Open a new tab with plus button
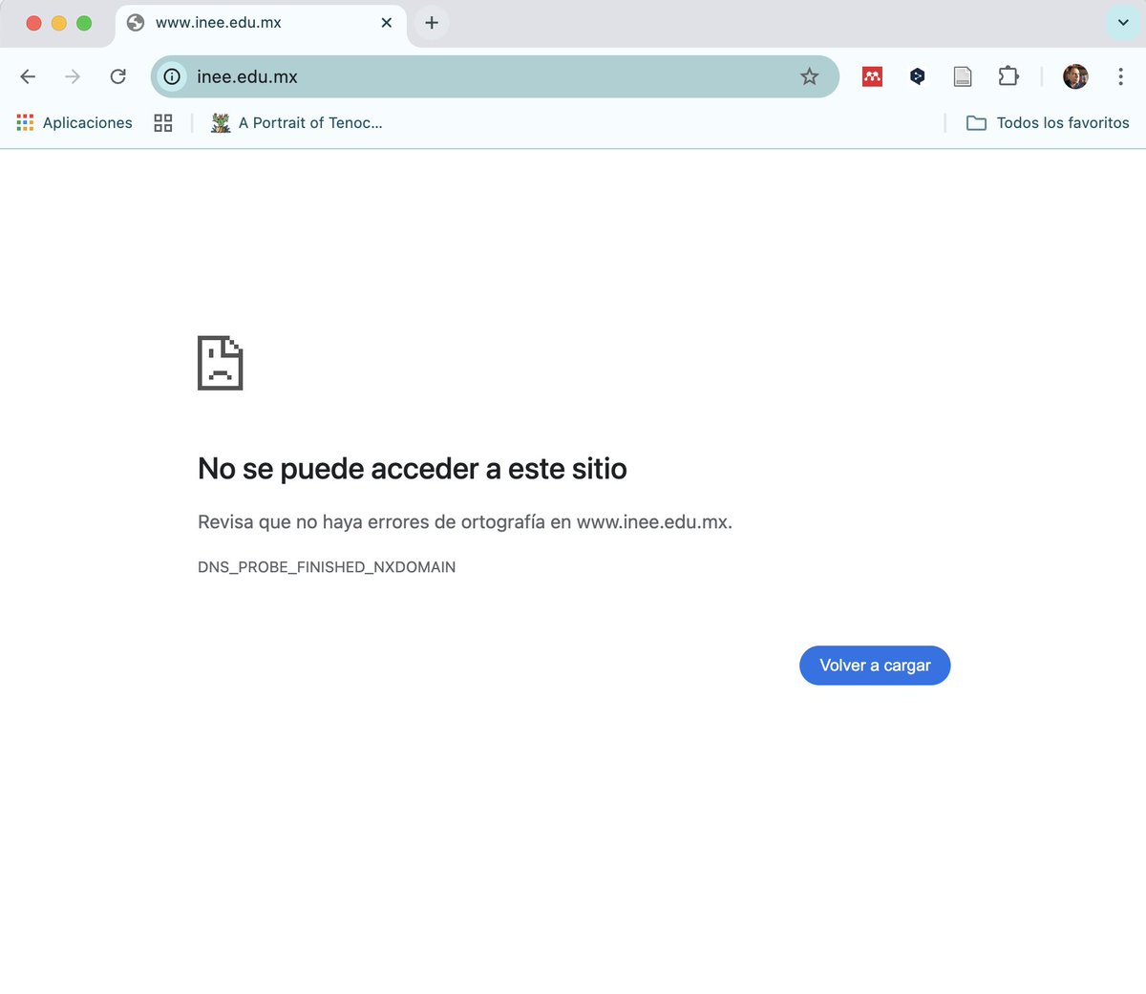1146x994 pixels. [432, 22]
